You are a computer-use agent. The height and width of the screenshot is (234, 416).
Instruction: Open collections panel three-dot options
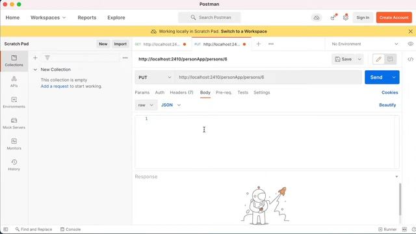click(125, 58)
